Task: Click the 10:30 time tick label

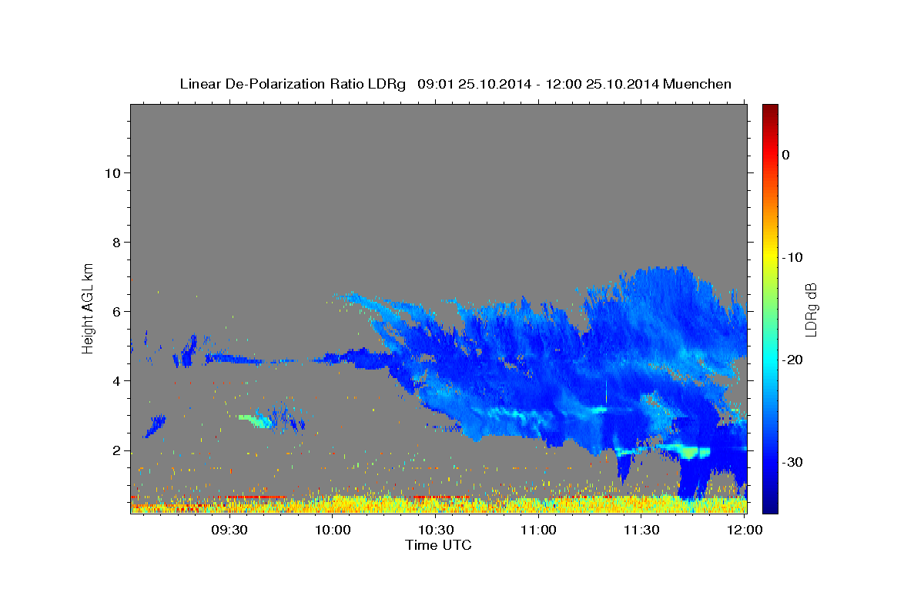Action: [435, 530]
